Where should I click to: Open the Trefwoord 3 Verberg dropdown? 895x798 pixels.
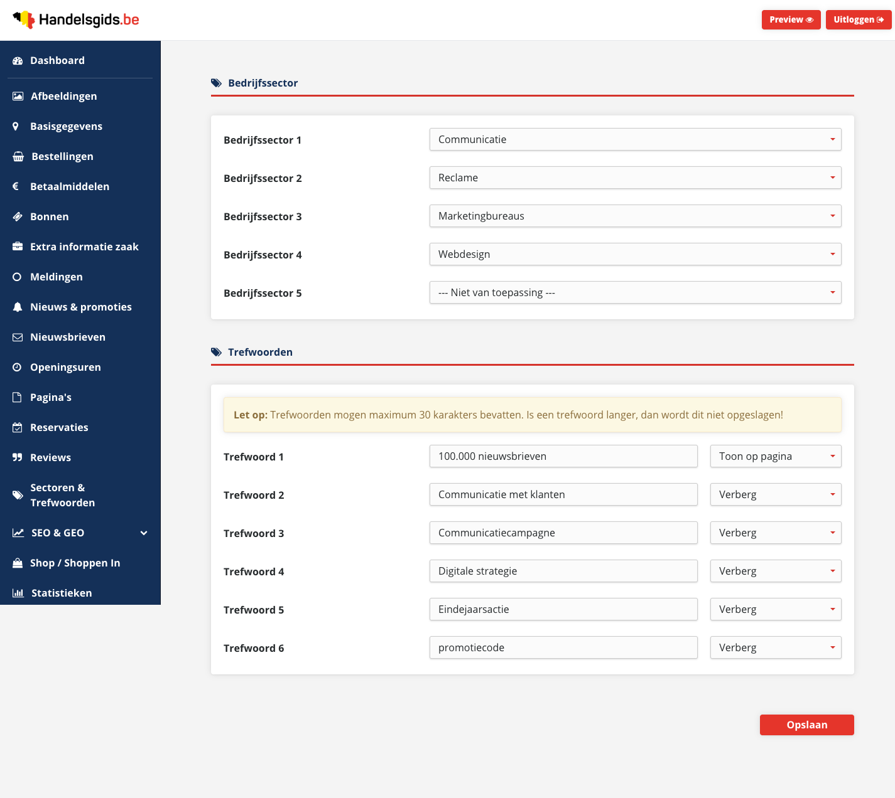[x=776, y=533]
